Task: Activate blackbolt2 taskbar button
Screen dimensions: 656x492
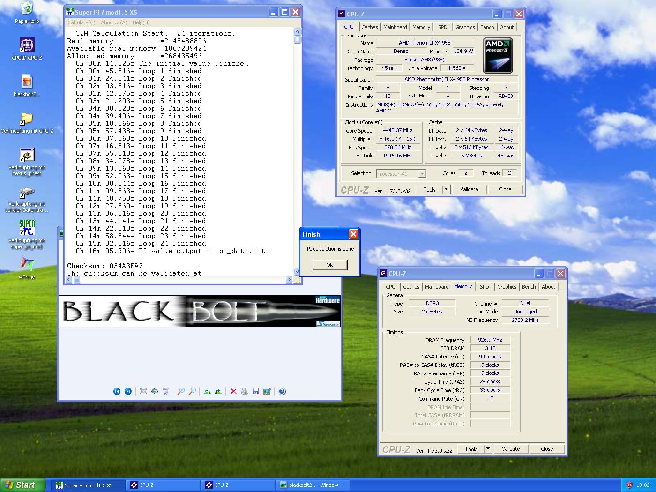Action: tap(313, 485)
